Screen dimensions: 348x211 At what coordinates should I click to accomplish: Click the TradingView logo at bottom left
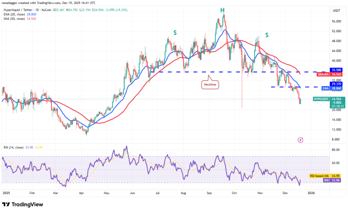point(22,204)
